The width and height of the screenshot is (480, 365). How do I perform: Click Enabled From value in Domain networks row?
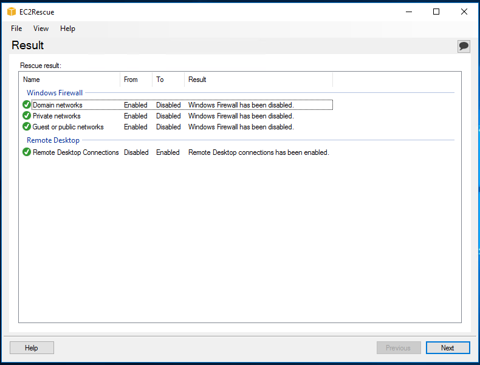pyautogui.click(x=135, y=105)
